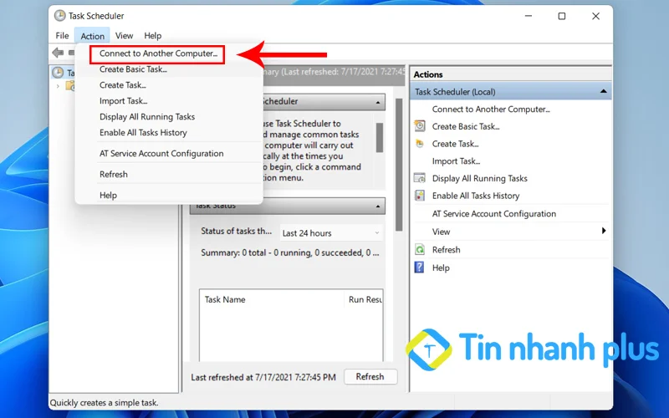Choose Refresh in the Action menu
The height and width of the screenshot is (418, 669).
click(114, 175)
